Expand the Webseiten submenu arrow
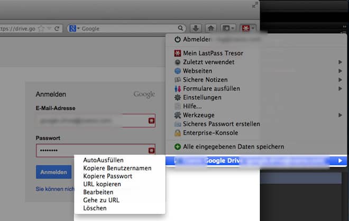349x221 pixels. (340, 71)
